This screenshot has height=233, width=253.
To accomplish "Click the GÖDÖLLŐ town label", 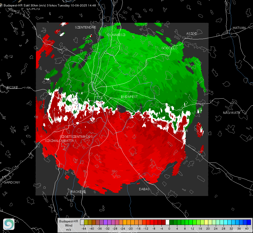I will click(x=169, y=48).
